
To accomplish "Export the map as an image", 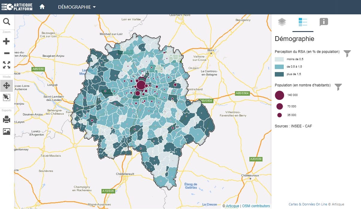I will click(7, 131).
